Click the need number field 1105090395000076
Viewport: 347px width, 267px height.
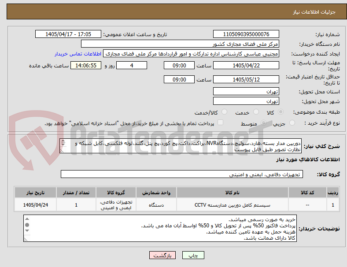click(x=246, y=34)
